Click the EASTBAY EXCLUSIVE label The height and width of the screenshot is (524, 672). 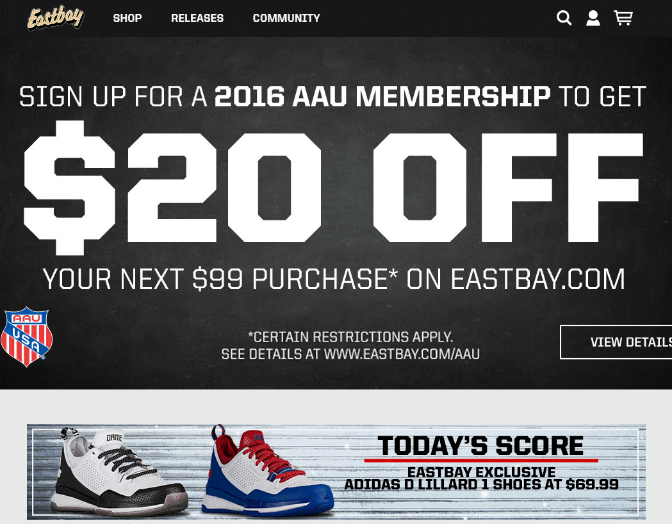(482, 471)
